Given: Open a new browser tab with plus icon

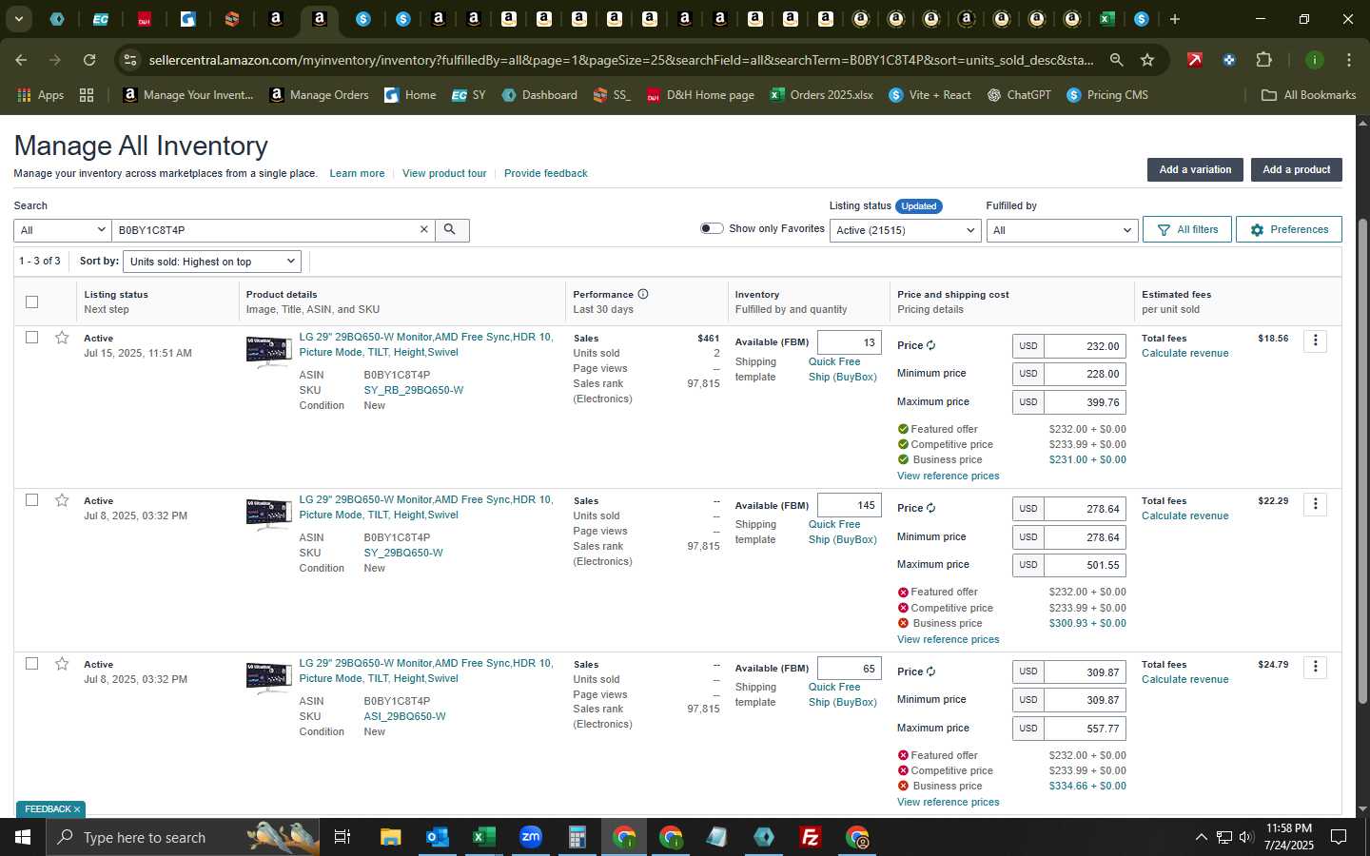Looking at the screenshot, I should [x=1175, y=19].
